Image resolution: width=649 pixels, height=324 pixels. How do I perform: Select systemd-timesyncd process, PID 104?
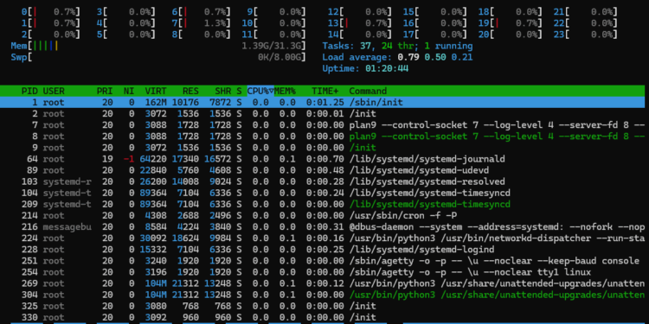pos(323,193)
